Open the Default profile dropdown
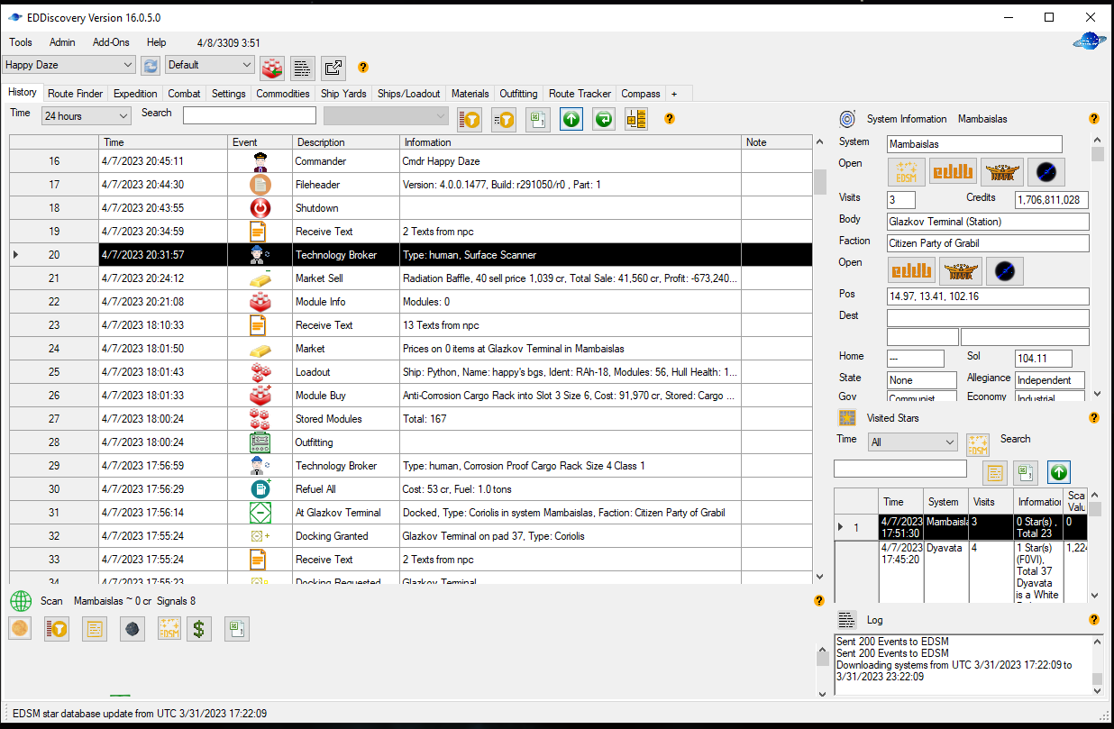Screen dimensions: 1114x729 [210, 65]
